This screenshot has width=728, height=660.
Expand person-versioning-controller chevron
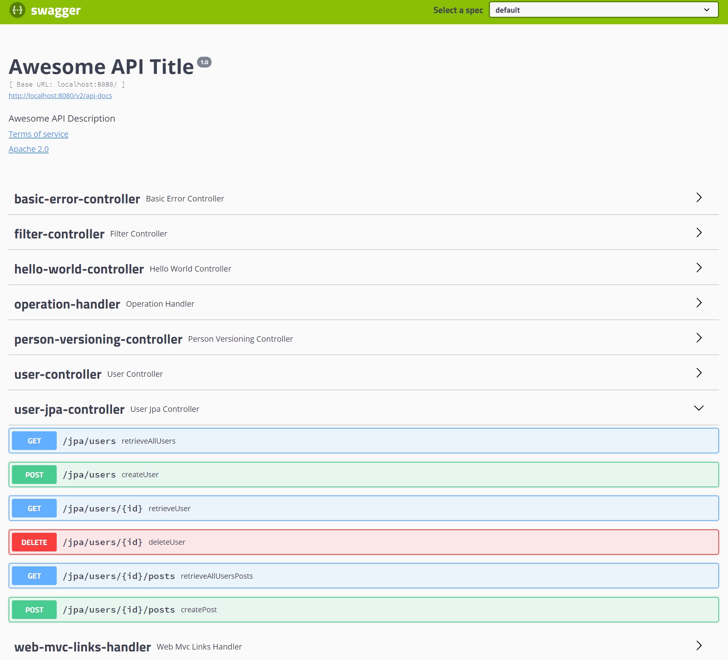(x=699, y=338)
